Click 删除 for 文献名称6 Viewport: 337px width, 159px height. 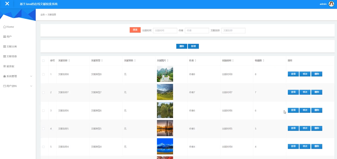click(x=317, y=110)
